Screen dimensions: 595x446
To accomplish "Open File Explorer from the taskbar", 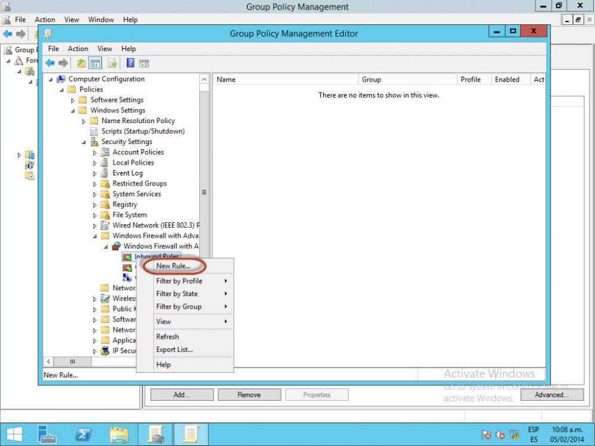I will (x=119, y=435).
